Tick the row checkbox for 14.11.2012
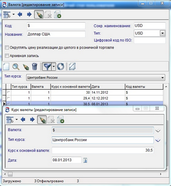Screen dimensions: 171x186 point(9,92)
